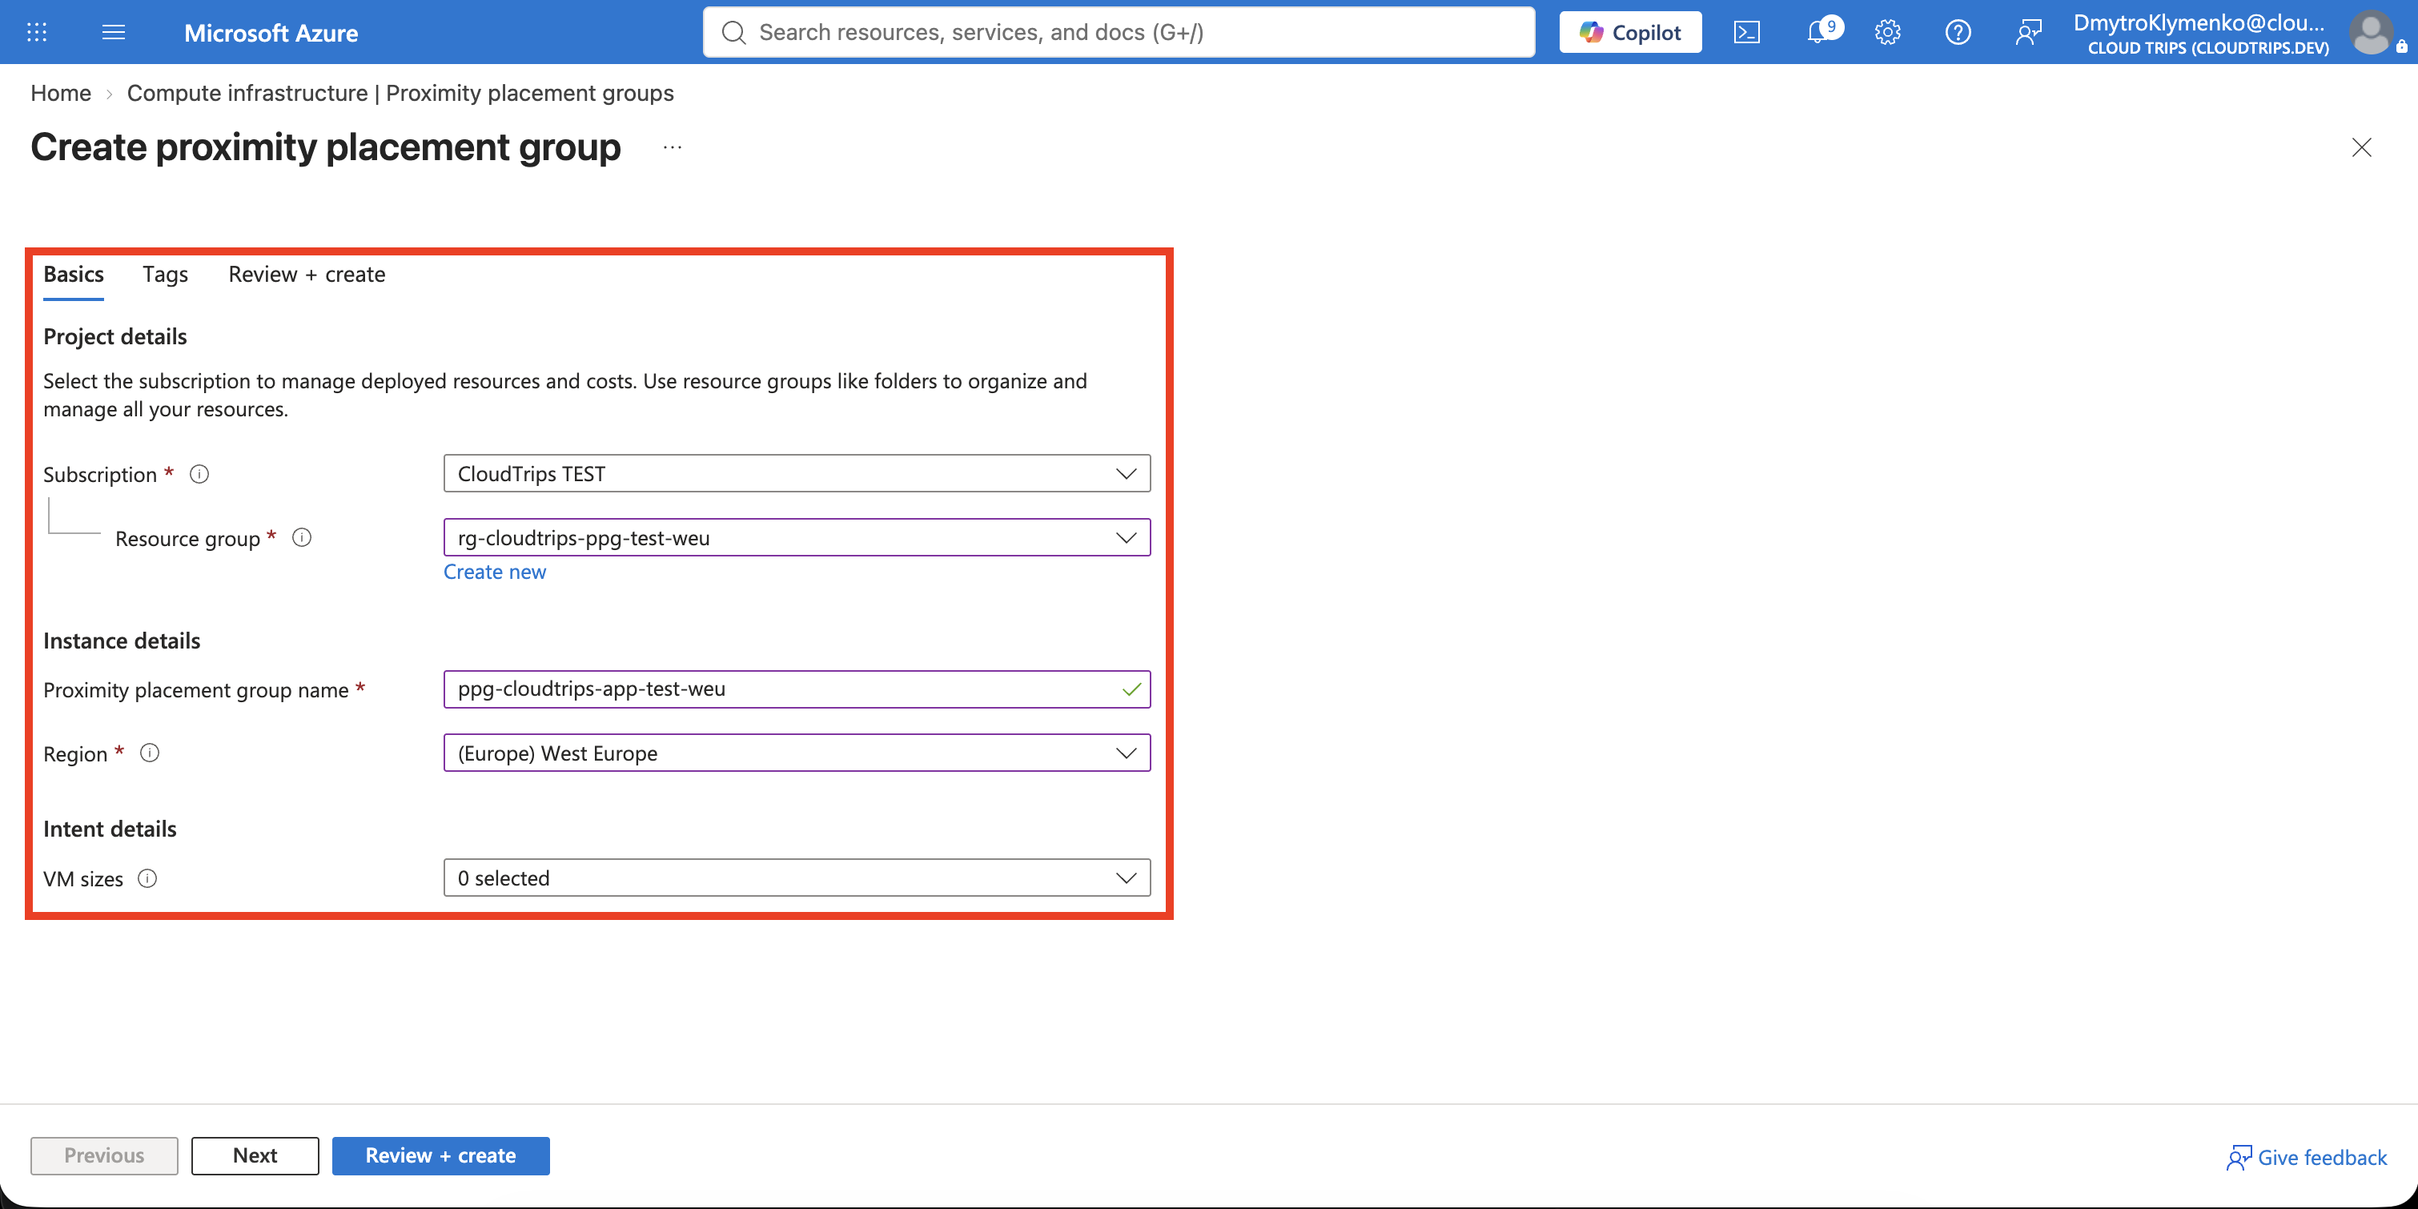2418x1209 pixels.
Task: Click the Project details heading
Action: (115, 336)
